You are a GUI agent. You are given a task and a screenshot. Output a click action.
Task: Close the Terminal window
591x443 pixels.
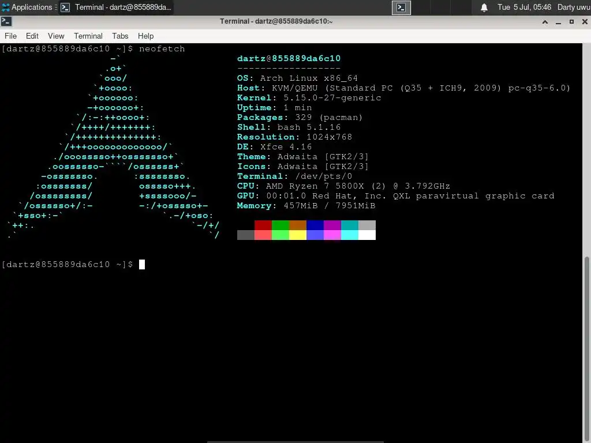(x=585, y=22)
